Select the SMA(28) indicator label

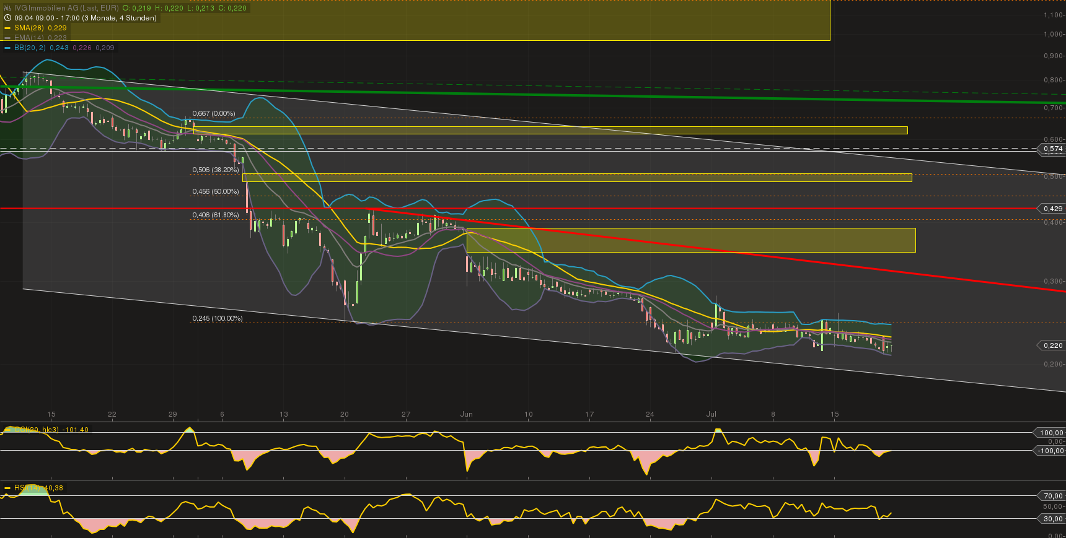30,28
